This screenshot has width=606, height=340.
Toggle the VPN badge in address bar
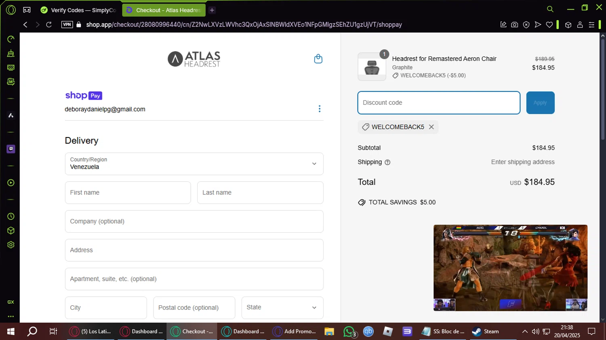[67, 25]
